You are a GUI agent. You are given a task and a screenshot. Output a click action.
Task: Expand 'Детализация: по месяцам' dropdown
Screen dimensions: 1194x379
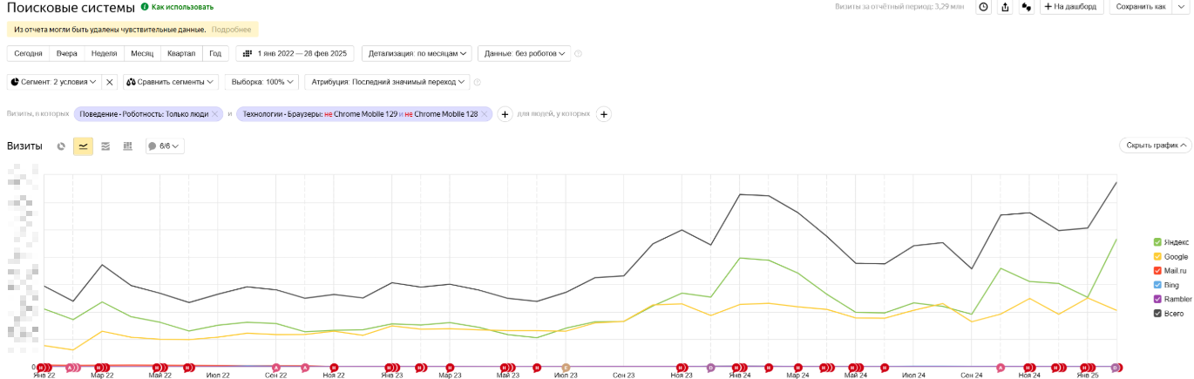pos(417,53)
